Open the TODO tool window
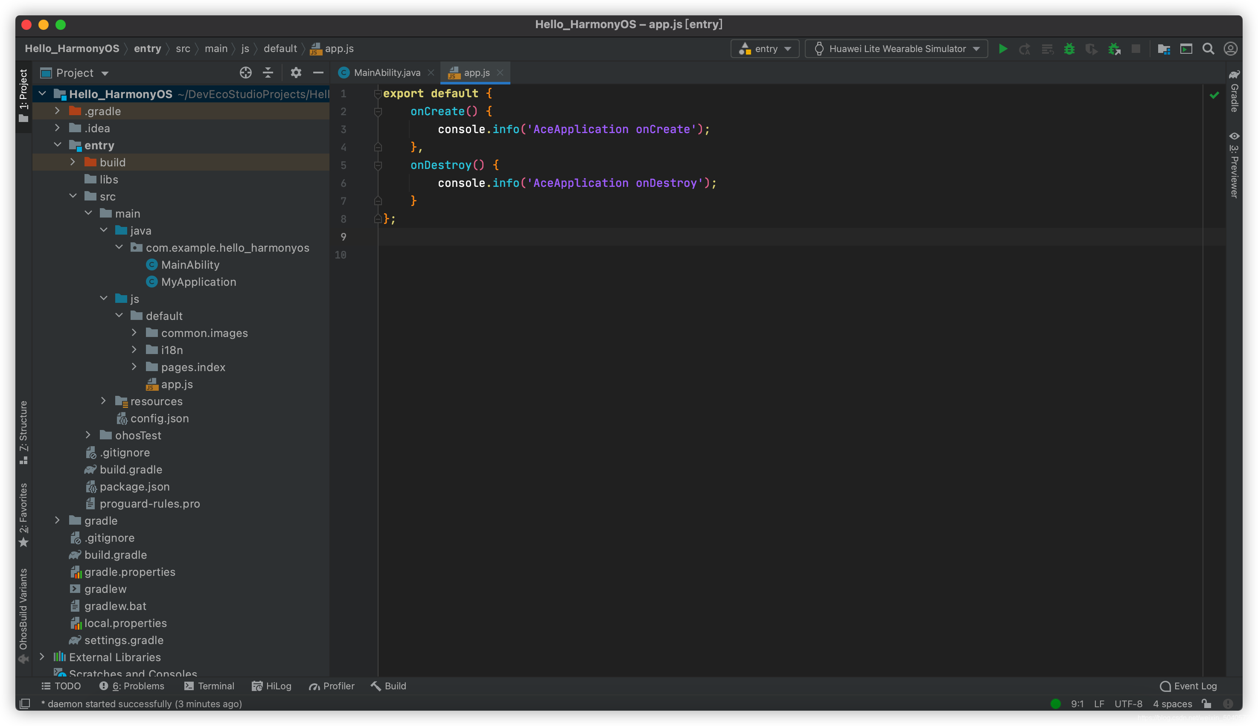Screen dimensions: 1258x726 tap(61, 685)
